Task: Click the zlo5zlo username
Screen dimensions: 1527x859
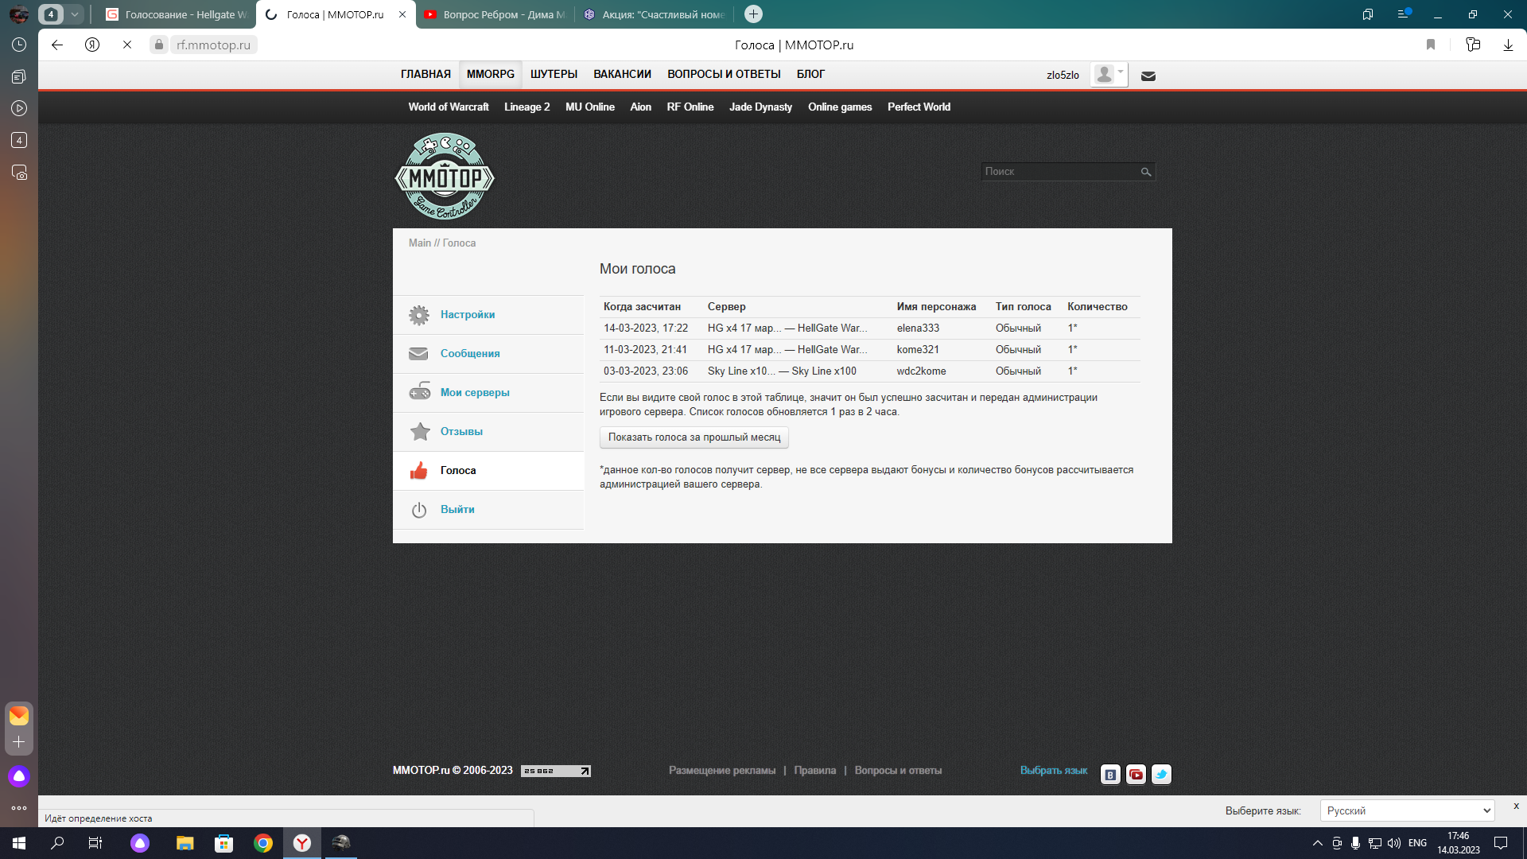Action: pos(1063,76)
